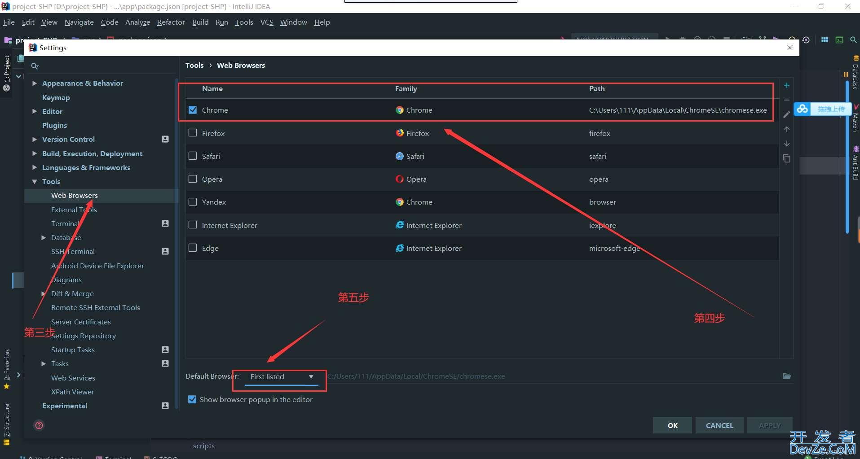Open External Tools settings page
860x459 pixels.
[x=74, y=210]
